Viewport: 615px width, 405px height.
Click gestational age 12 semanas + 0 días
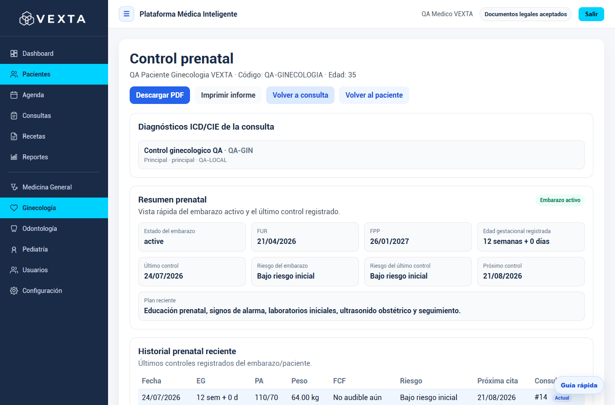point(516,241)
